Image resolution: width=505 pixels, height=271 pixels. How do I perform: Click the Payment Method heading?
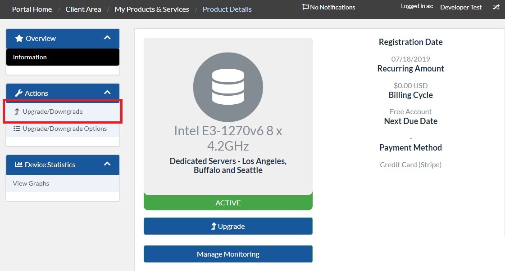tap(411, 148)
